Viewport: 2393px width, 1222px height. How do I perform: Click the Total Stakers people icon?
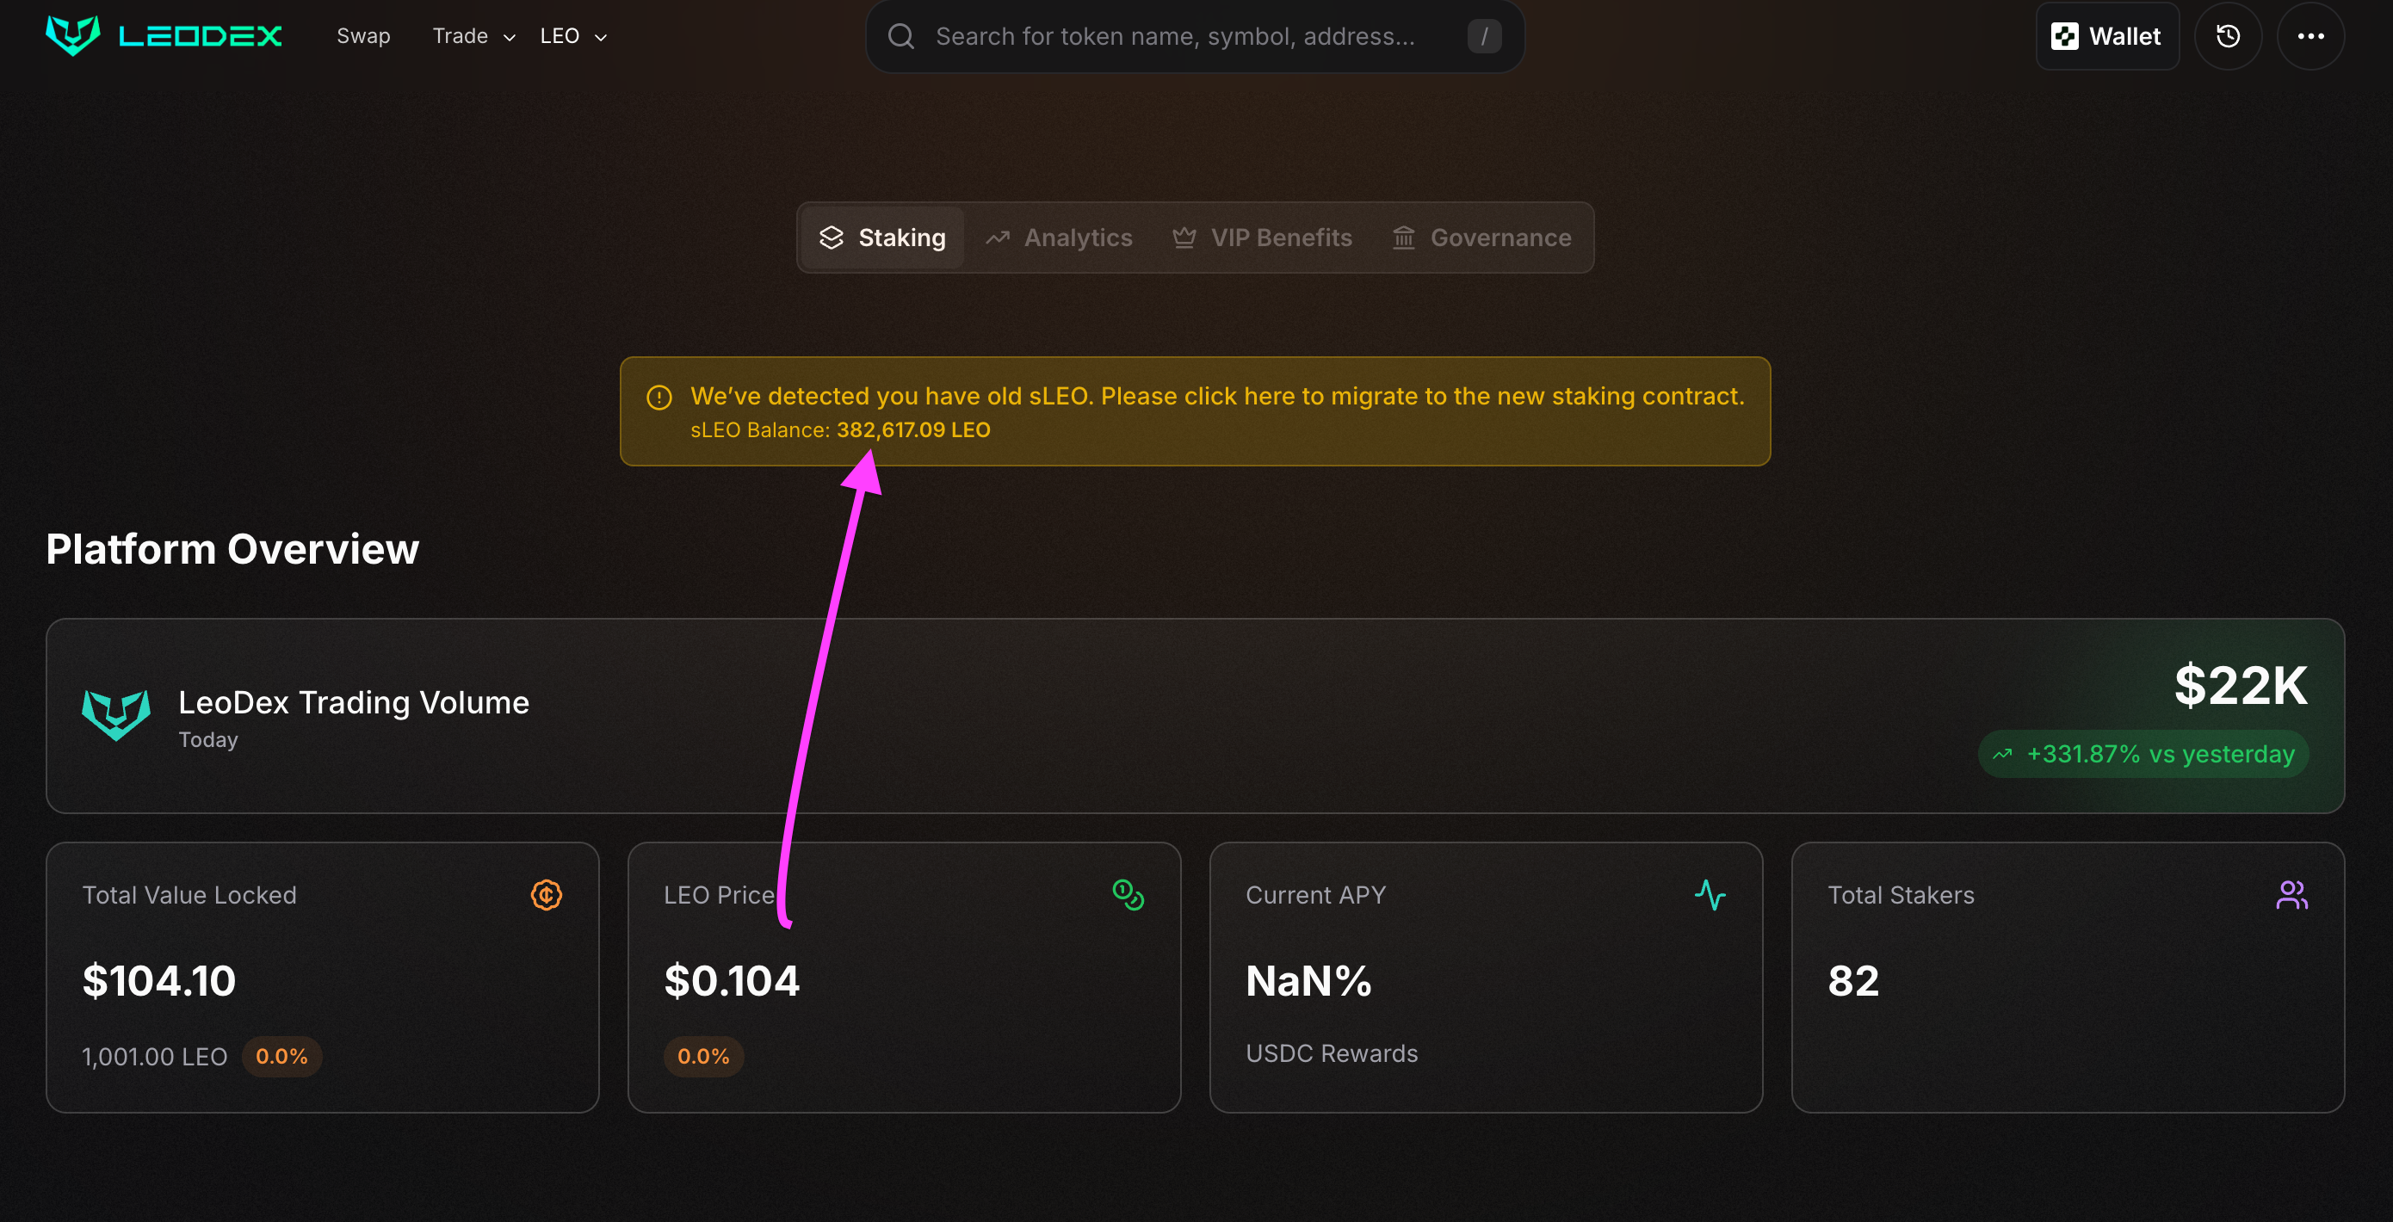[x=2291, y=895]
